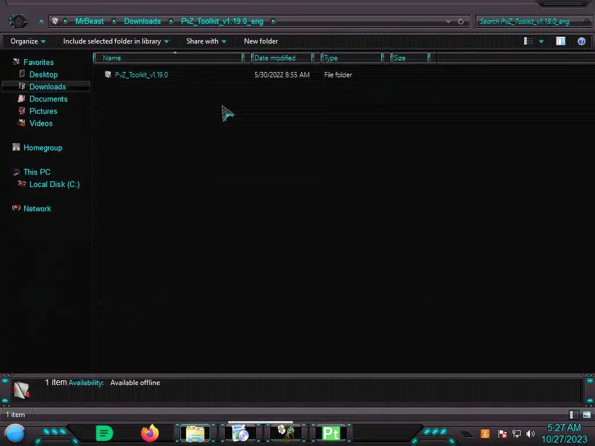595x446 pixels.
Task: Click the network tray icon
Action: [517, 433]
